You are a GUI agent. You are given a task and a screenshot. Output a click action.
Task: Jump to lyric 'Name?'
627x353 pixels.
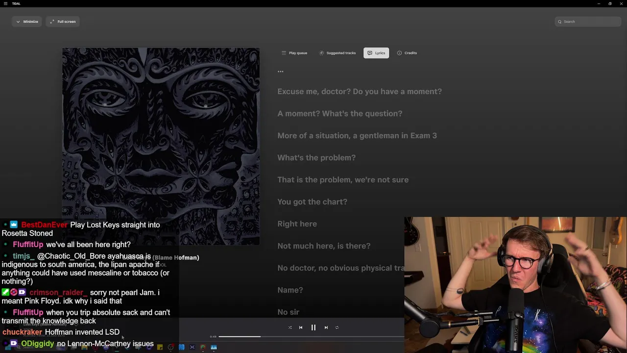(x=290, y=290)
